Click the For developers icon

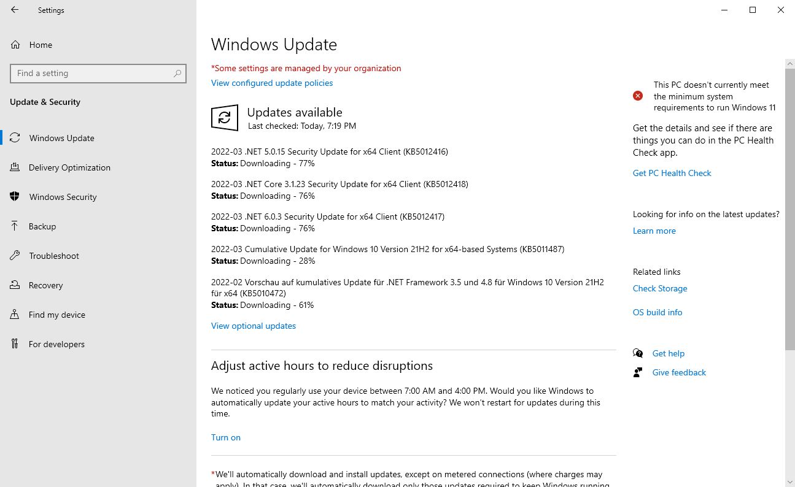coord(15,344)
